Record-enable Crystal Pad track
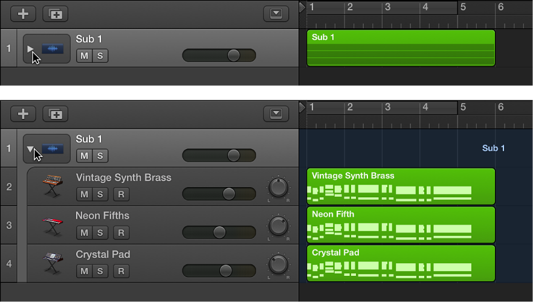This screenshot has height=303, width=533. (121, 271)
